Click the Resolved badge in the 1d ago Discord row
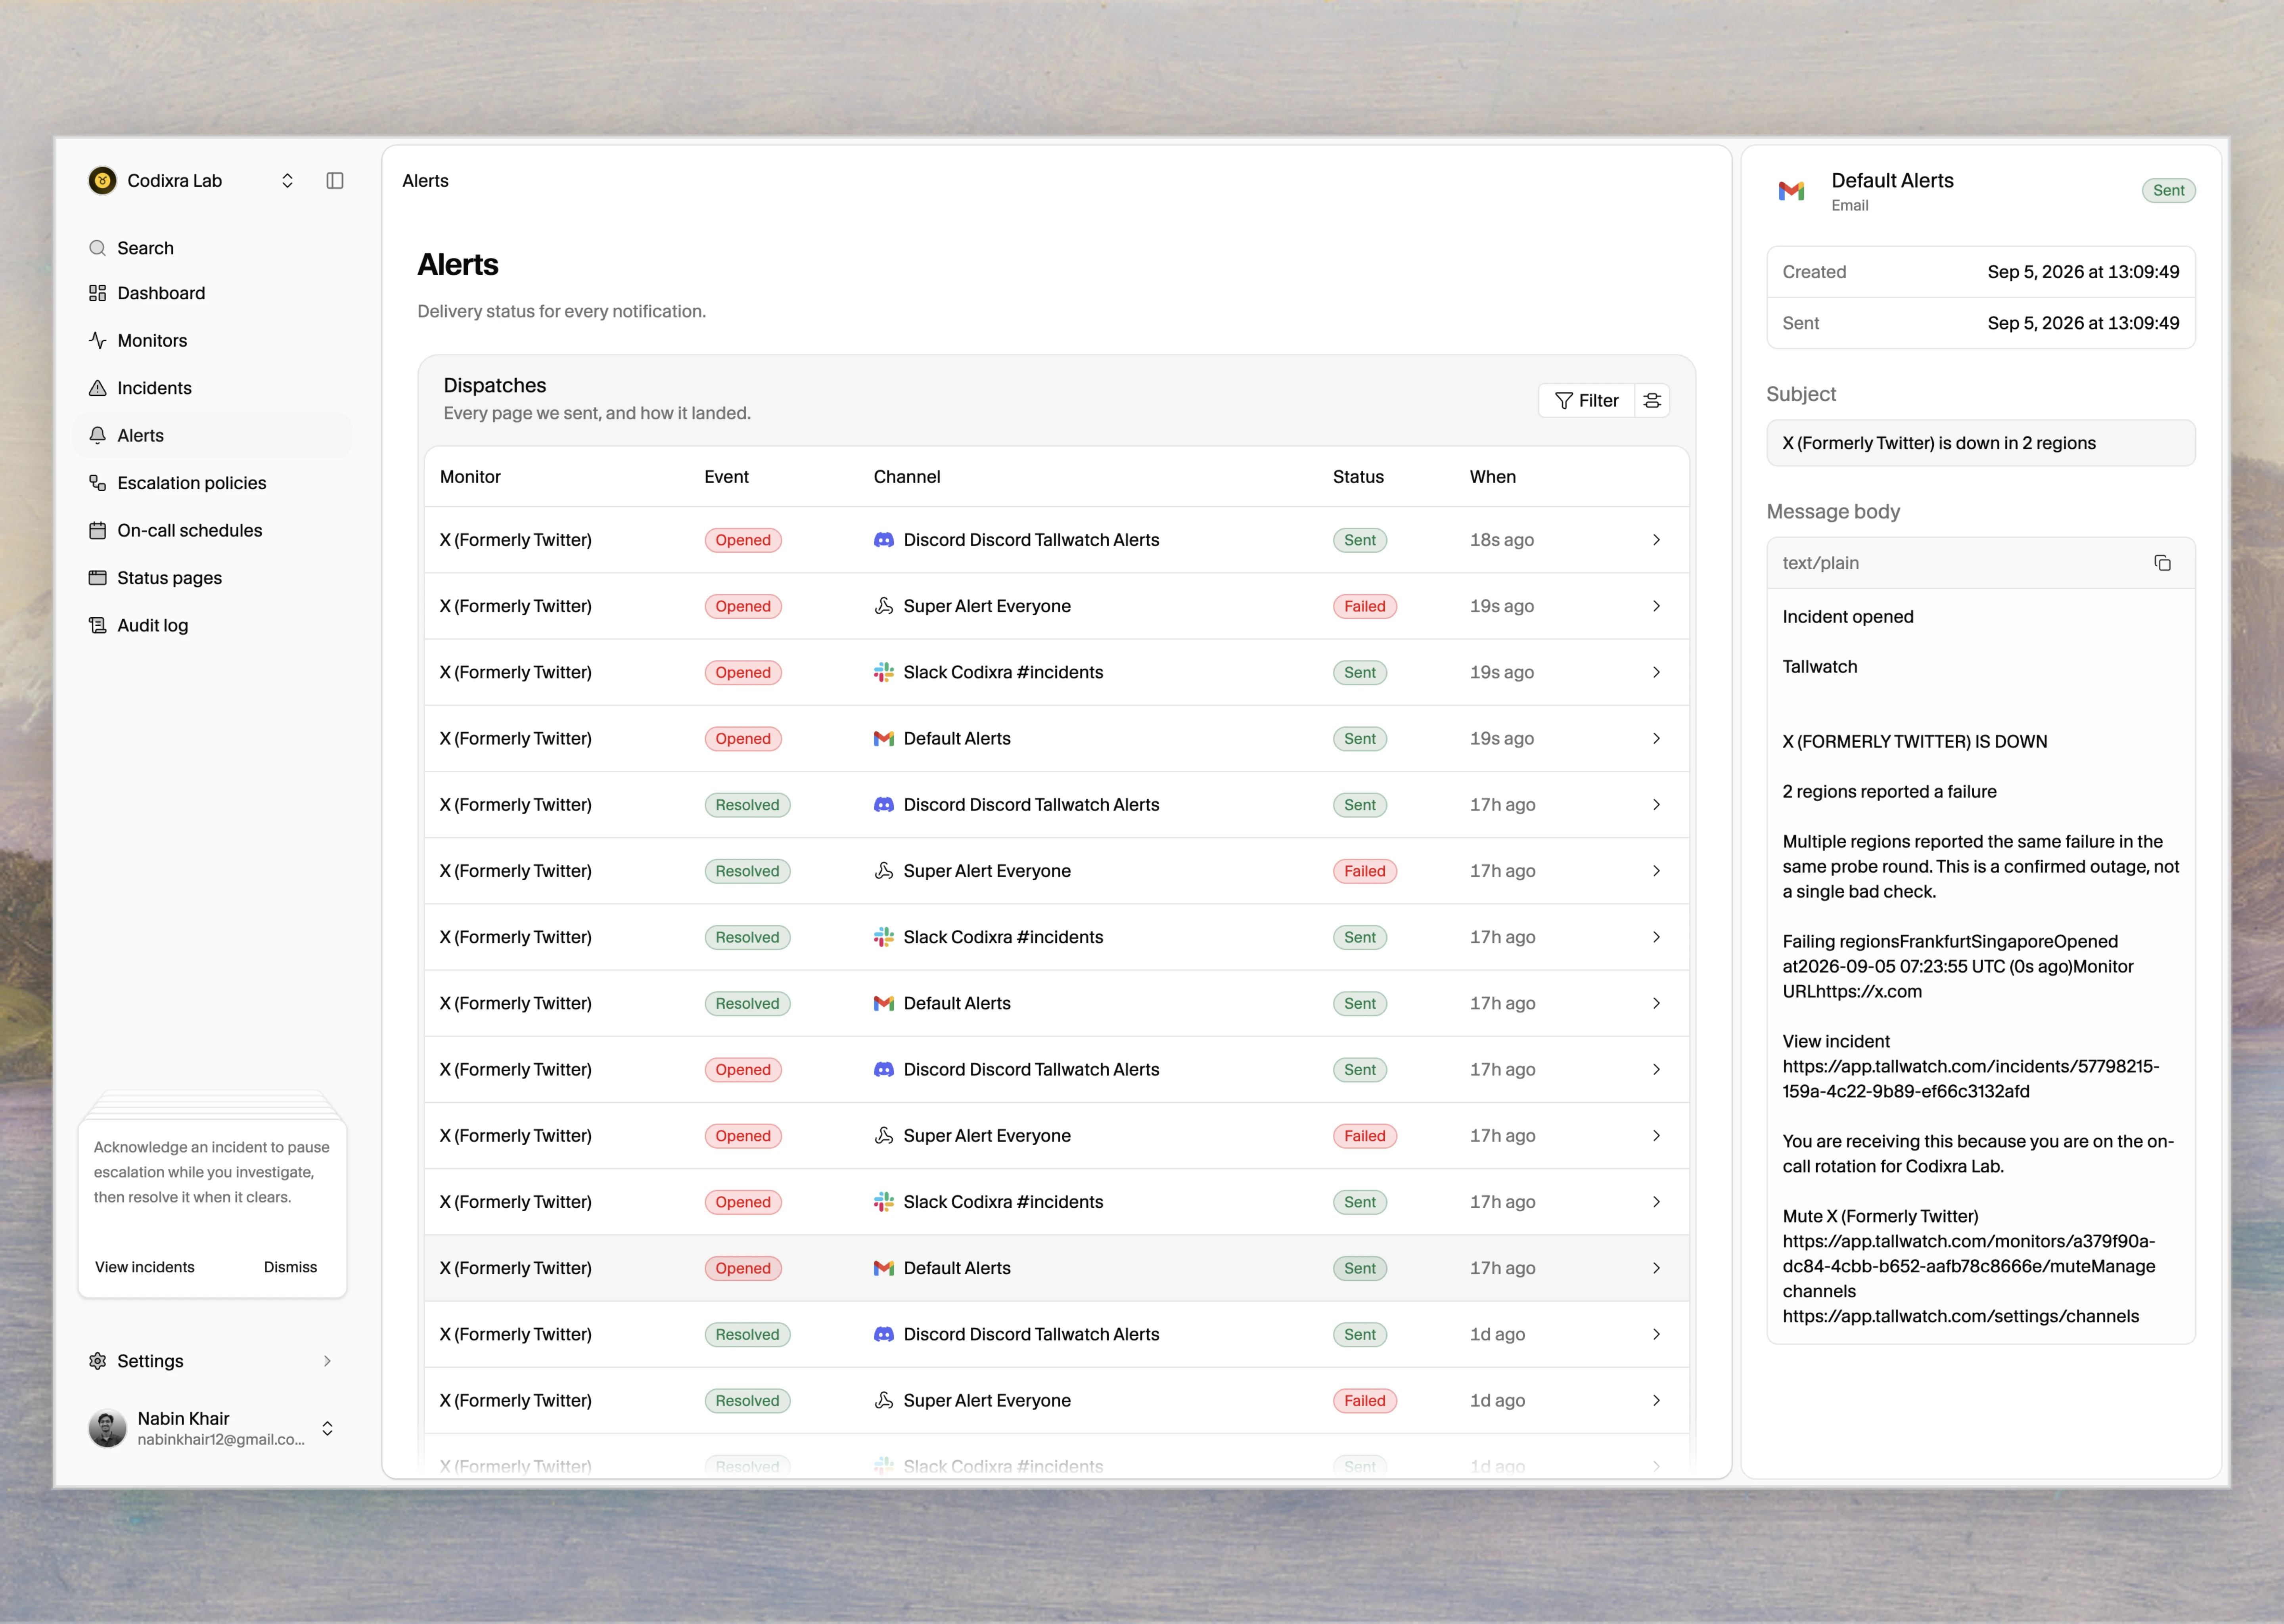Viewport: 2284px width, 1624px height. 747,1334
